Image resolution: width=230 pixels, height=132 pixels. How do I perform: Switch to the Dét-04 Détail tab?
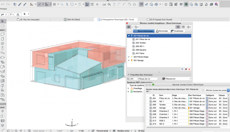tap(72, 19)
